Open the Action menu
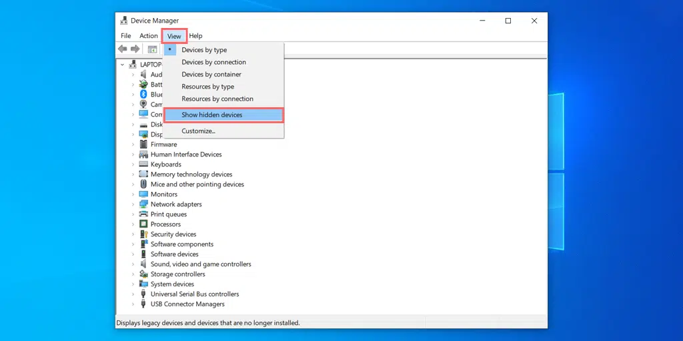This screenshot has width=683, height=341. point(149,36)
